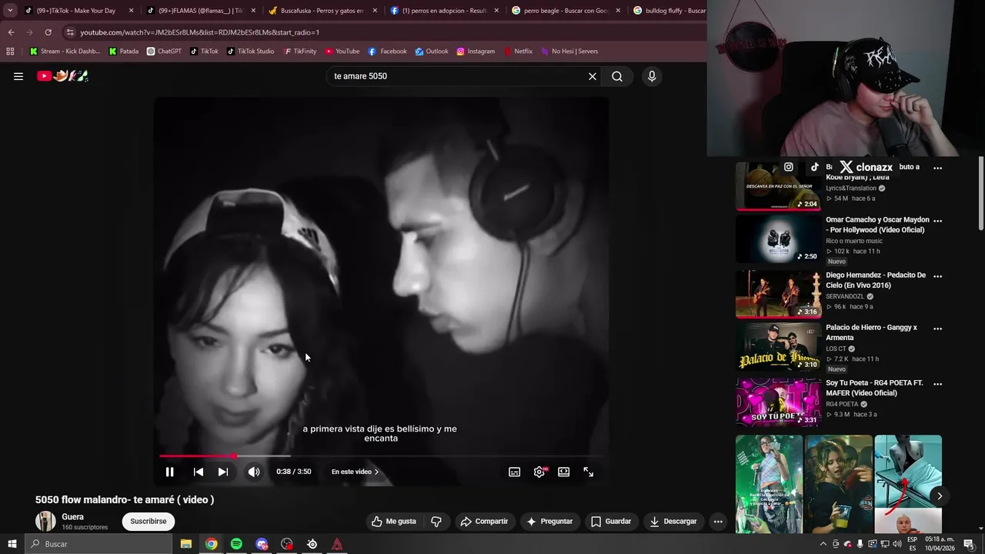
Task: Open the Guera channel name link
Action: 73,517
